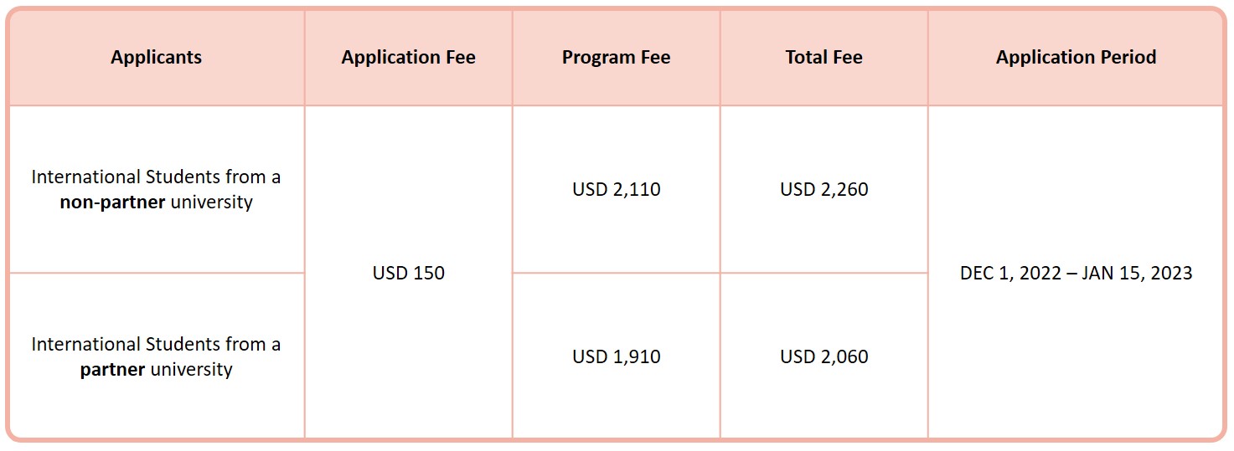Click the bold word non-partner

112,202
